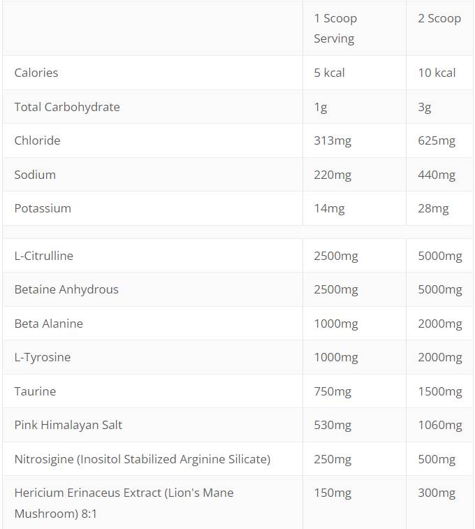The image size is (475, 529).
Task: Select the Taurine 1500mg value
Action: (440, 391)
